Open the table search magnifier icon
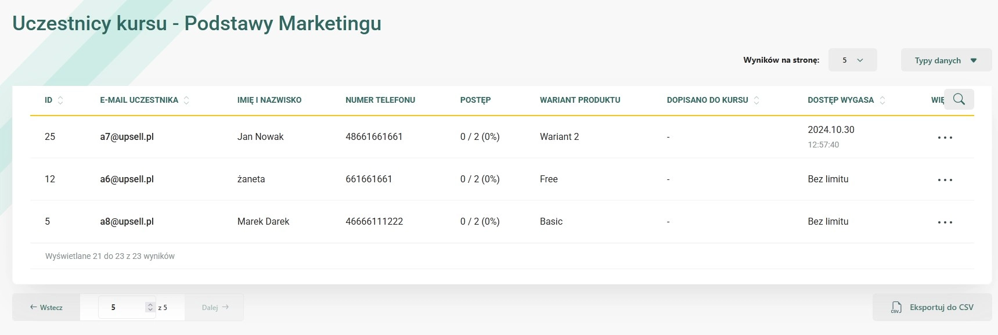 (x=959, y=99)
